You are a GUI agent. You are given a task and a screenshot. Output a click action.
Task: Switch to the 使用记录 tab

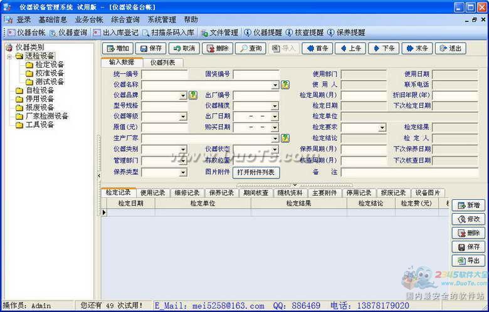[152, 193]
